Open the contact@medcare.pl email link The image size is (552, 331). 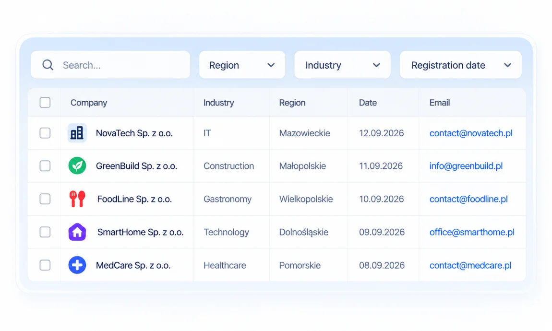pos(470,265)
